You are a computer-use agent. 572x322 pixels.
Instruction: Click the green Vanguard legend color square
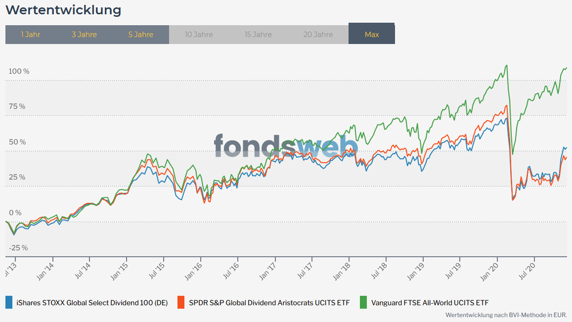(364, 302)
